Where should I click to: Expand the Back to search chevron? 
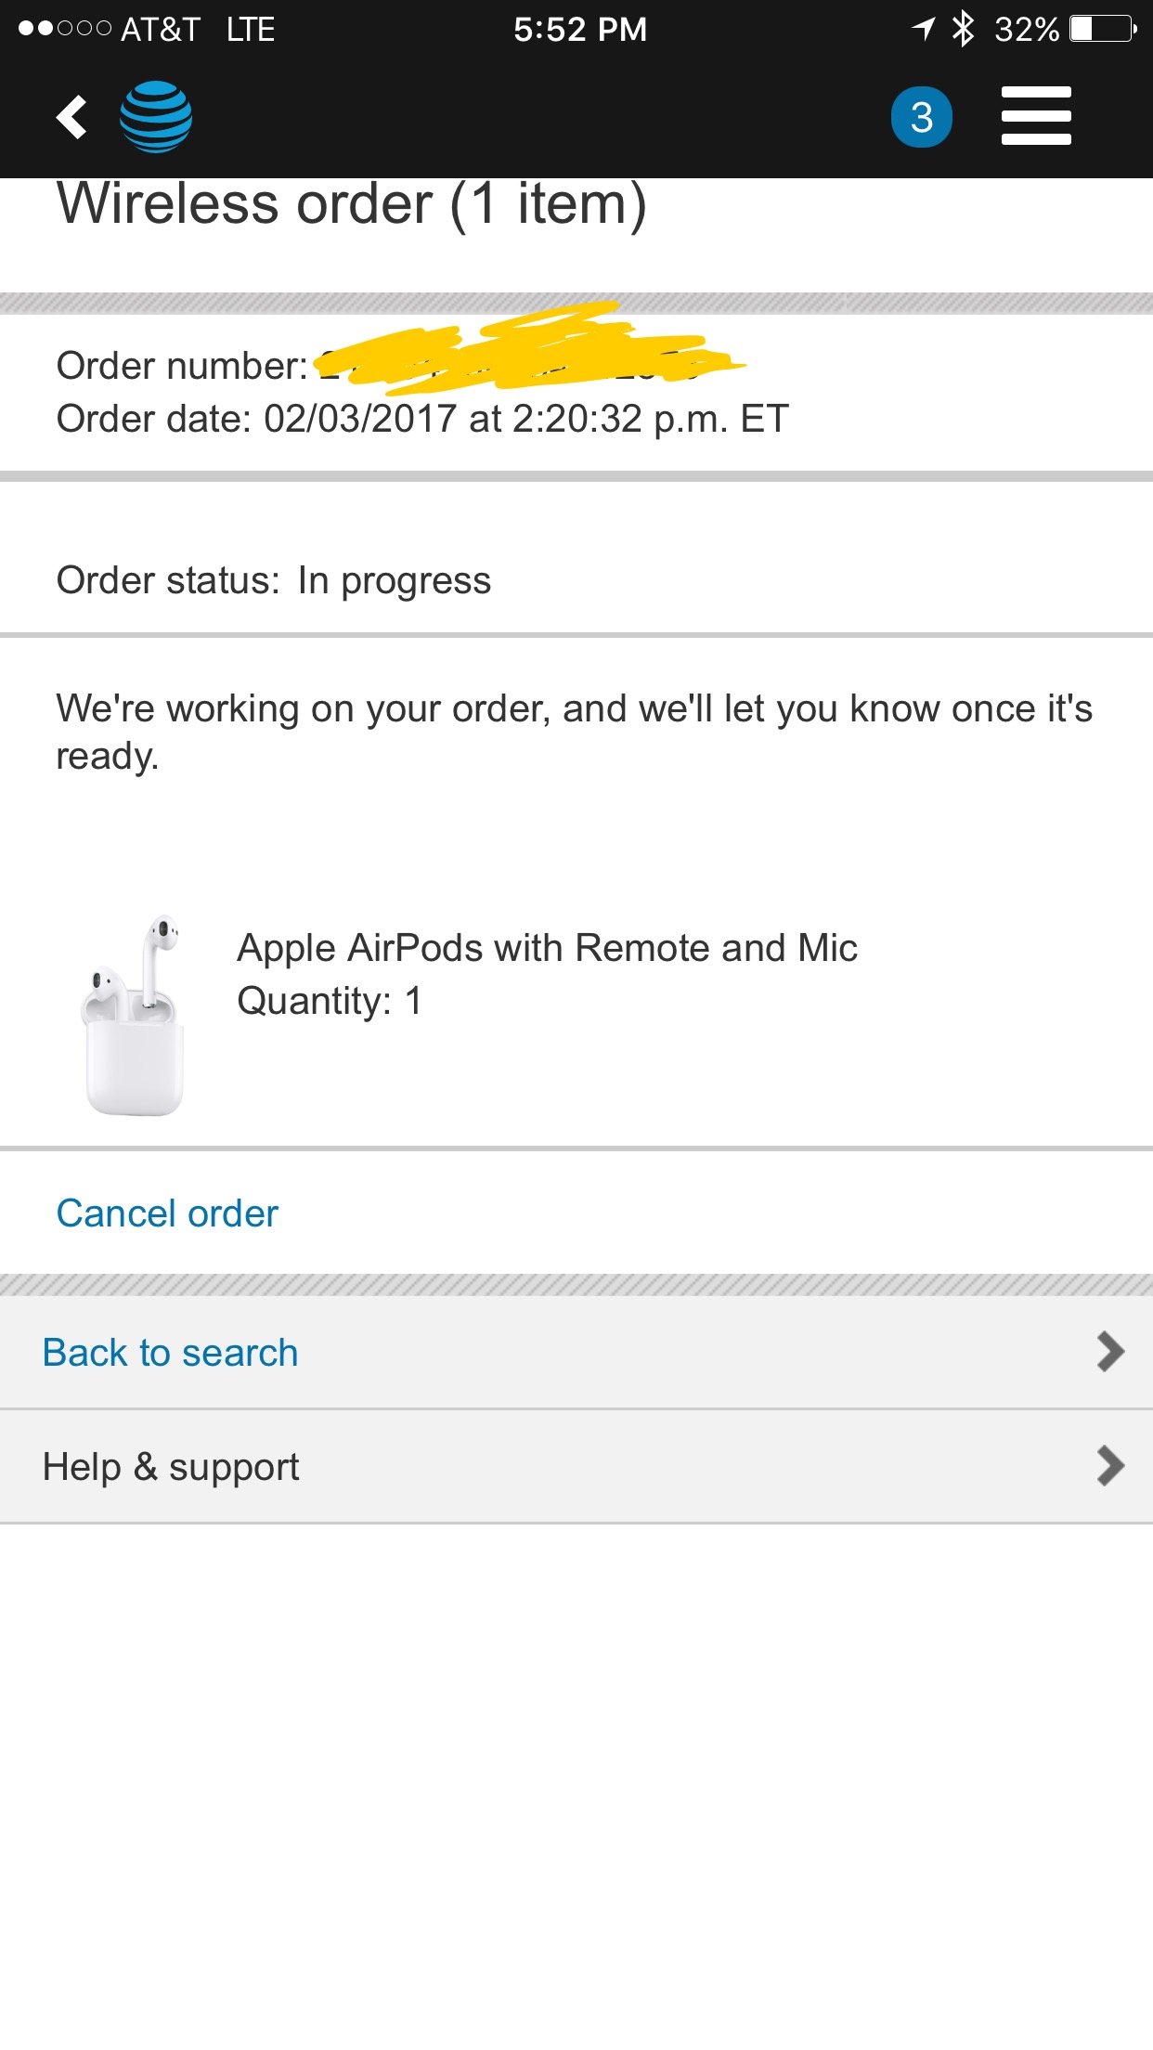pyautogui.click(x=1110, y=1352)
